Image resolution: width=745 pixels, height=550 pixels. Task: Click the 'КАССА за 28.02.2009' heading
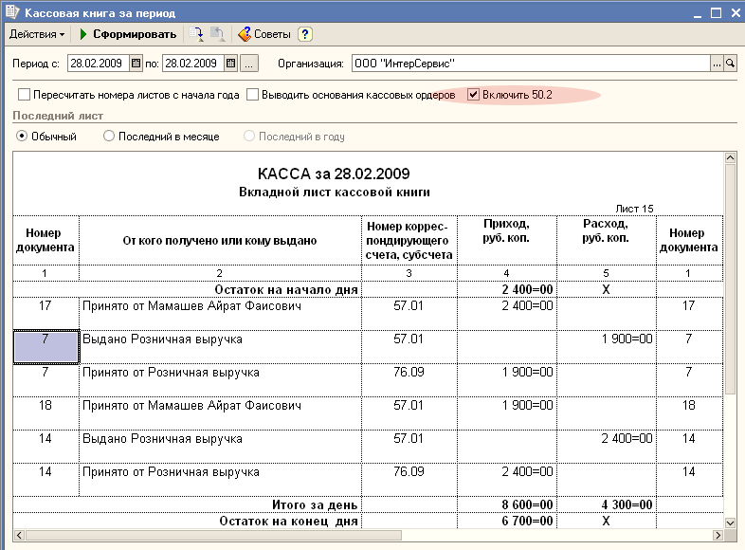(x=334, y=174)
